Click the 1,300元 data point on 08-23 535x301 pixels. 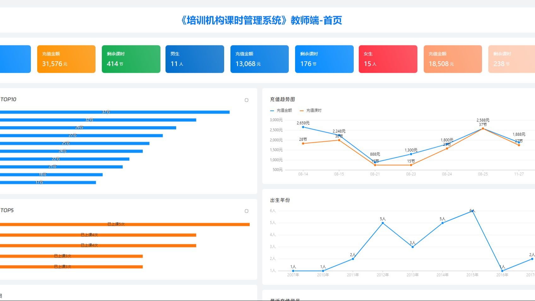pos(411,154)
